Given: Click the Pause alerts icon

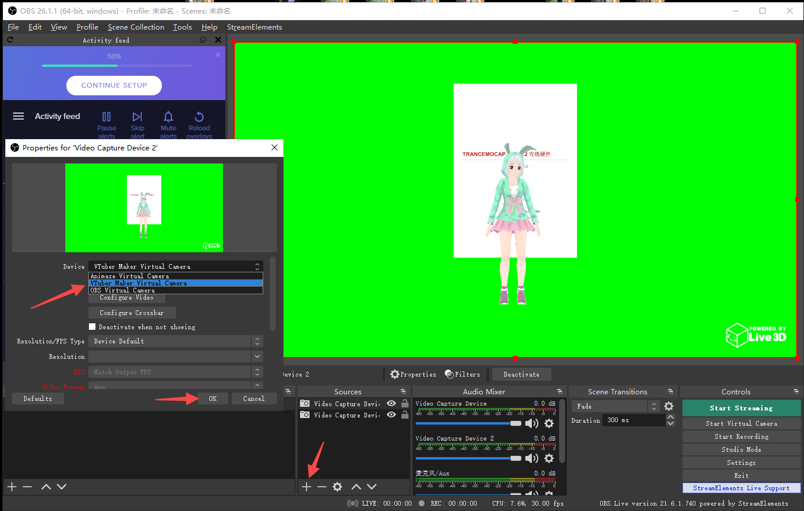Looking at the screenshot, I should [107, 117].
